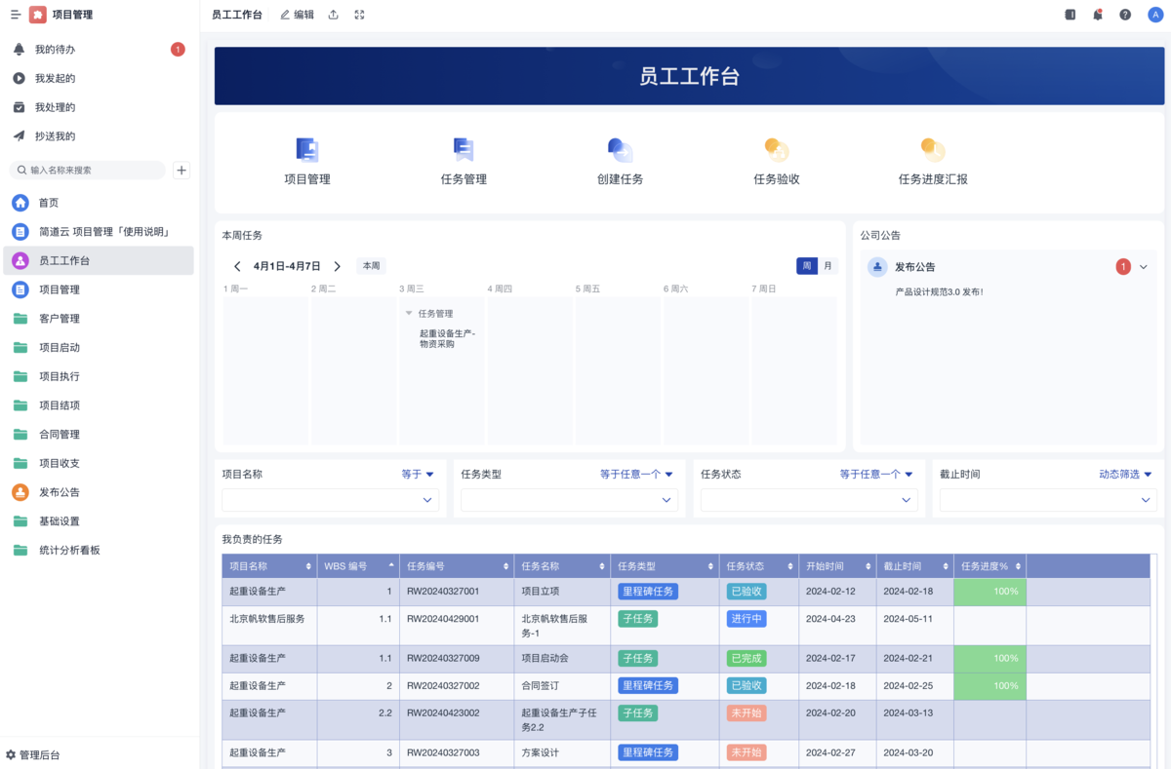The height and width of the screenshot is (769, 1171).
Task: Click the 本周 button above the calendar
Action: click(370, 265)
